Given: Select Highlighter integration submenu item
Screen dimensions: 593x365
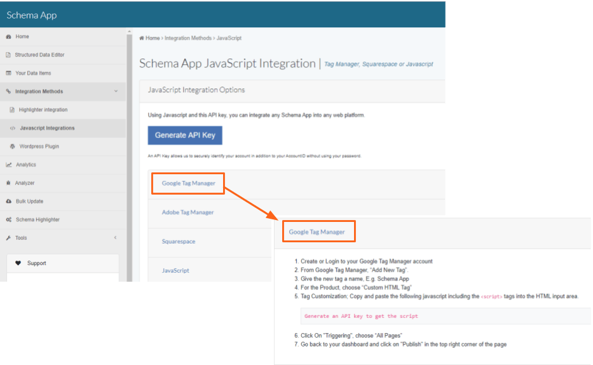Looking at the screenshot, I should [63, 109].
